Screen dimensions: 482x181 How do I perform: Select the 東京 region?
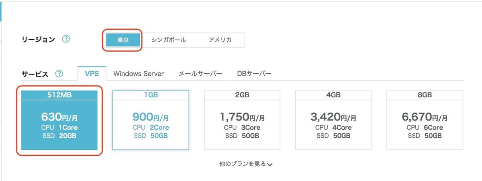123,40
